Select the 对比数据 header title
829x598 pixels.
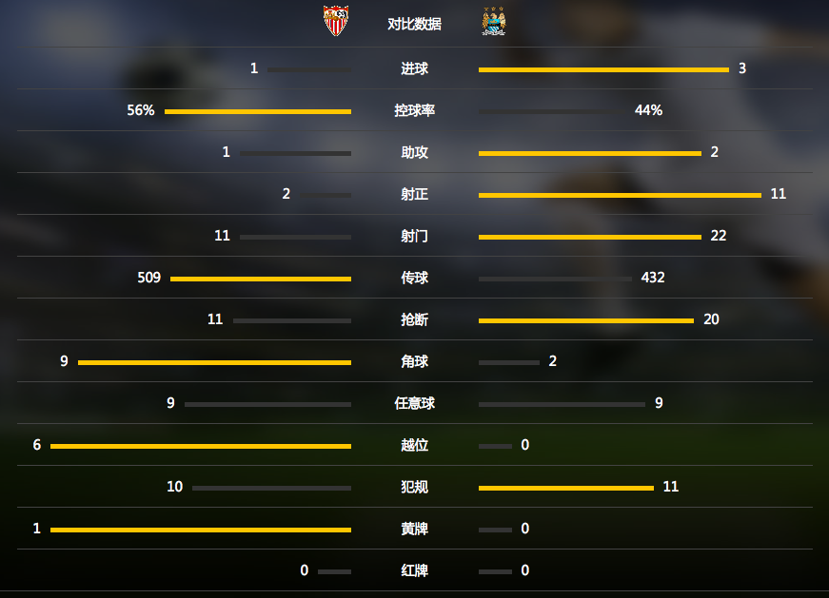(415, 25)
